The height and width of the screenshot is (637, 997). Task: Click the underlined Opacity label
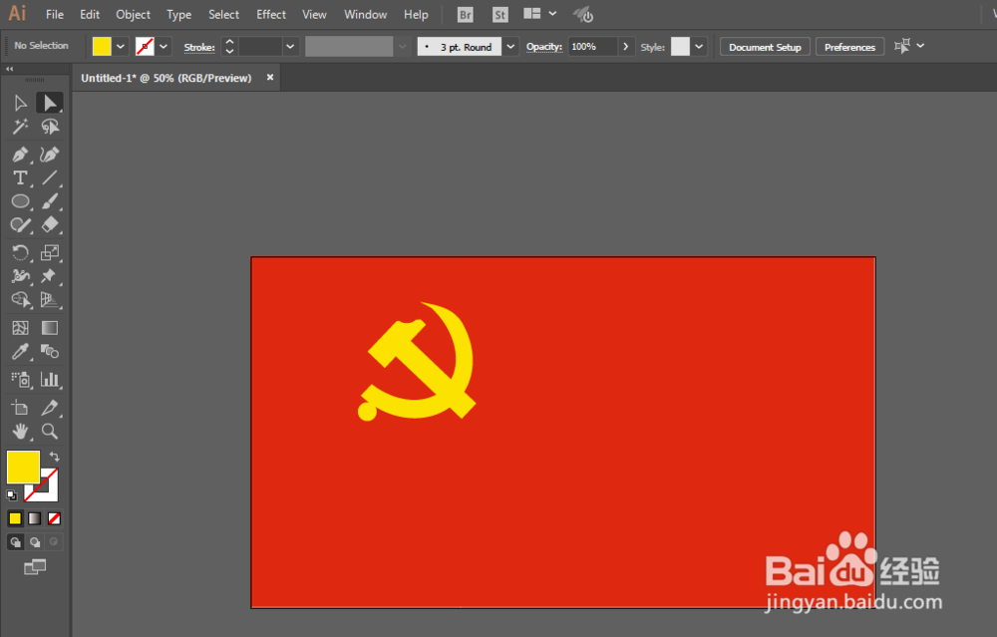pyautogui.click(x=544, y=47)
